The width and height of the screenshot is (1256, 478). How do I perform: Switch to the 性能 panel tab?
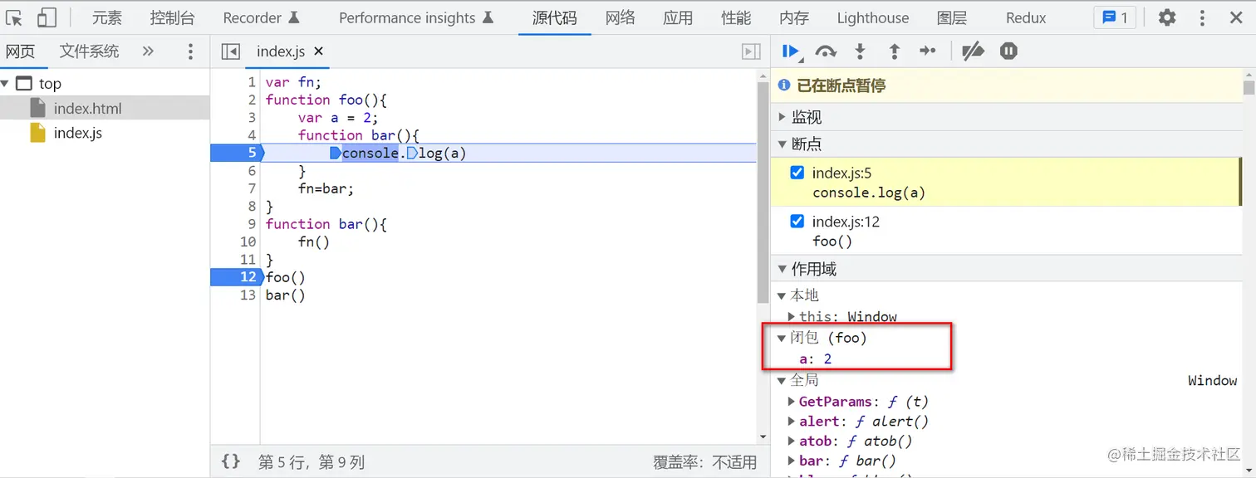(x=736, y=17)
